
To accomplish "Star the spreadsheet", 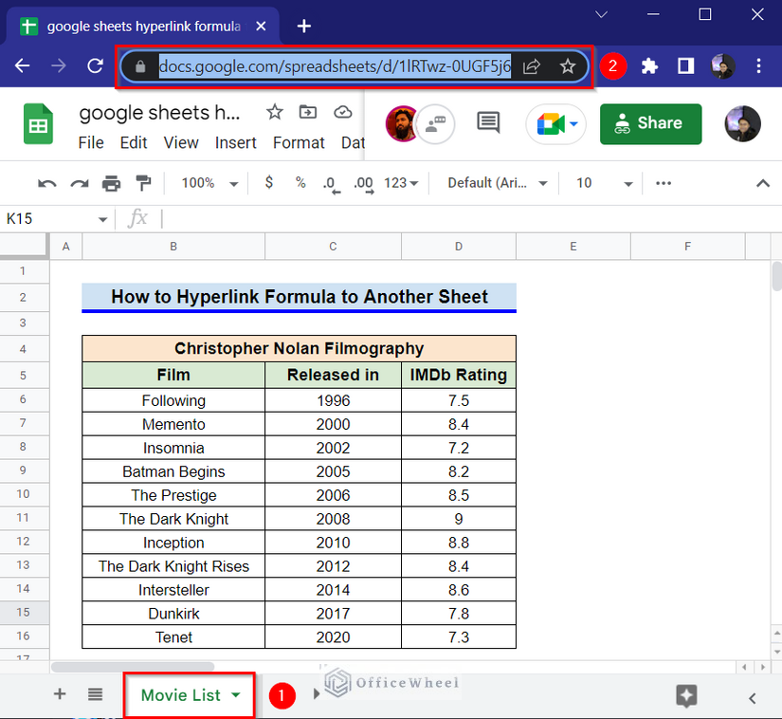I will click(274, 112).
